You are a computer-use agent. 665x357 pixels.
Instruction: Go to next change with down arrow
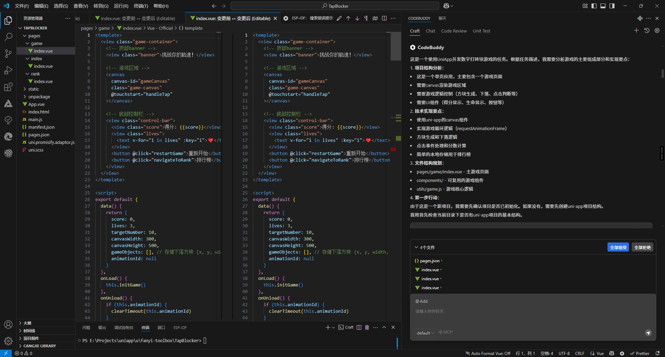tap(357, 18)
